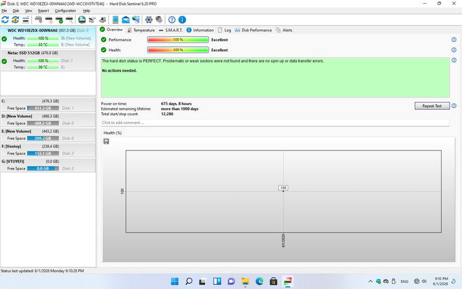Click the Refresh disk status toolbar icon
Viewport: 462px width, 289px height.
[x=5, y=20]
